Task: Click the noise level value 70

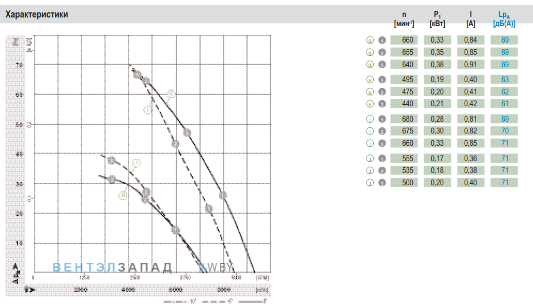Action: coord(504,131)
